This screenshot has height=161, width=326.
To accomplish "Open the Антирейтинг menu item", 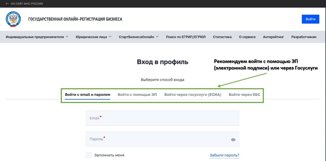I will (273, 37).
